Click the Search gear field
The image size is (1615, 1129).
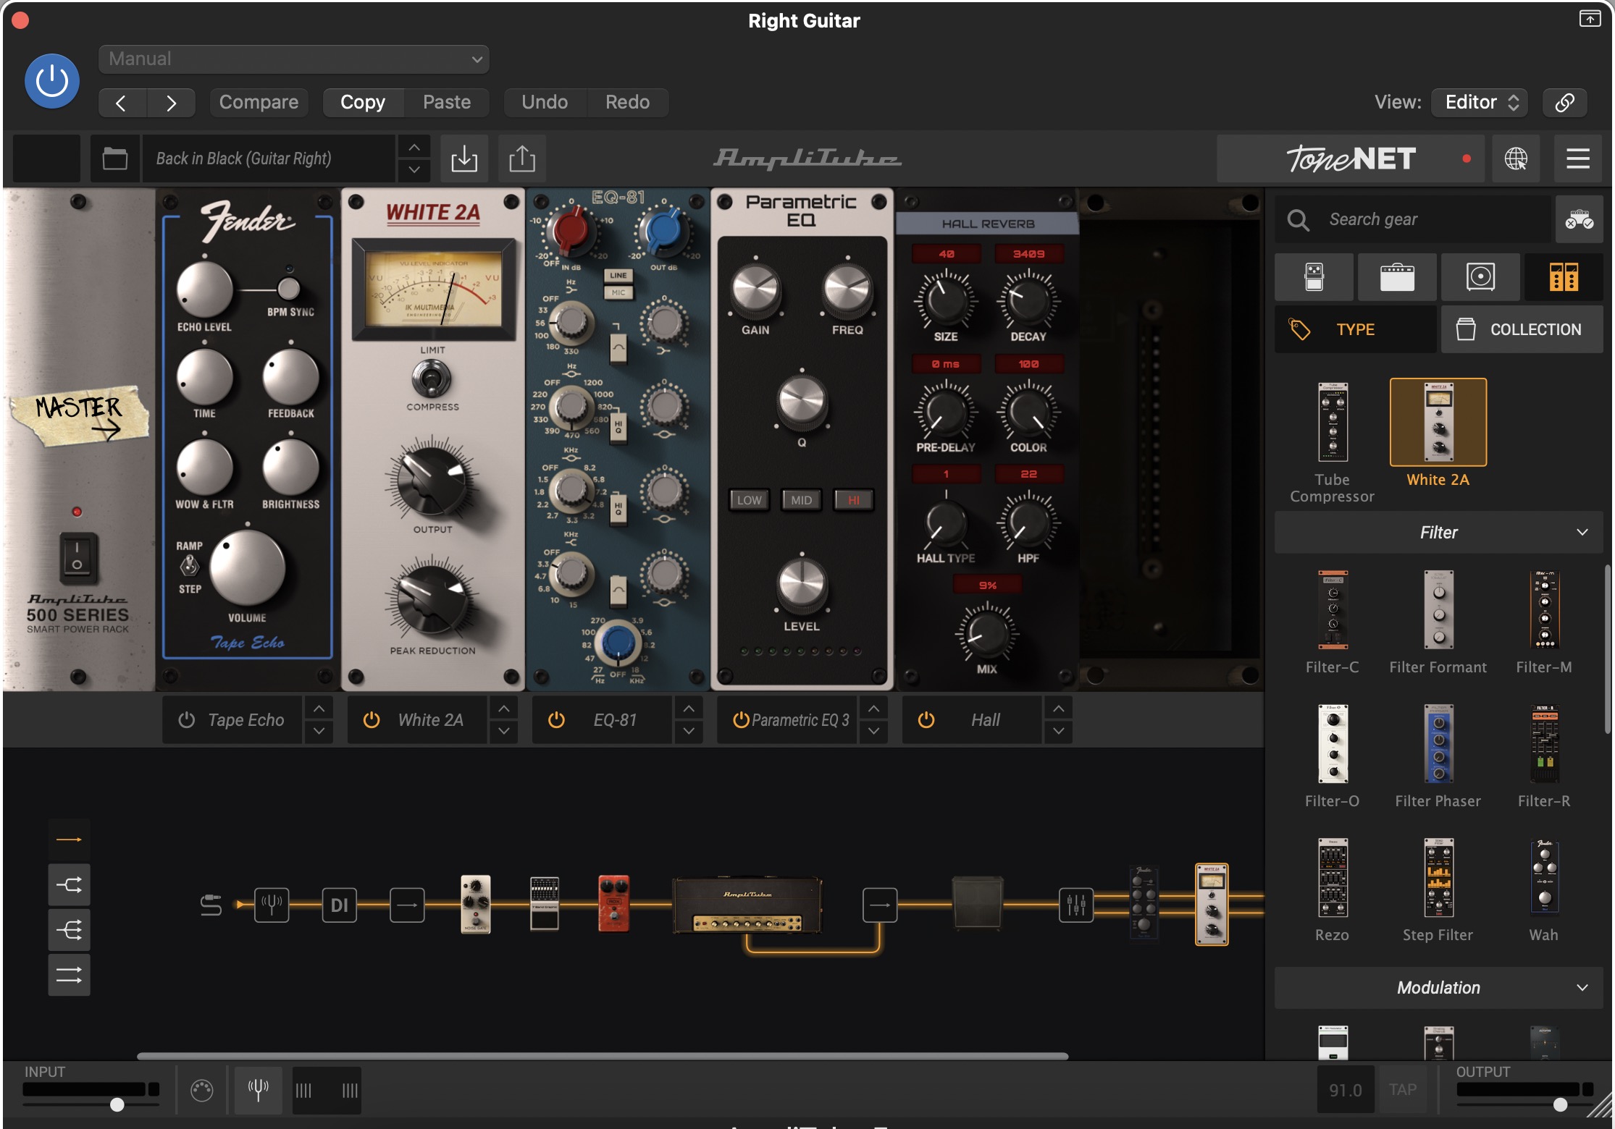pos(1414,219)
